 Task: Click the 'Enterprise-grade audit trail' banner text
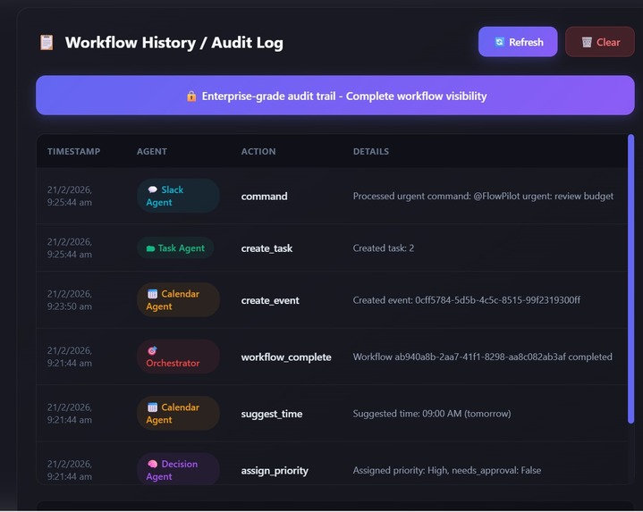(x=344, y=97)
